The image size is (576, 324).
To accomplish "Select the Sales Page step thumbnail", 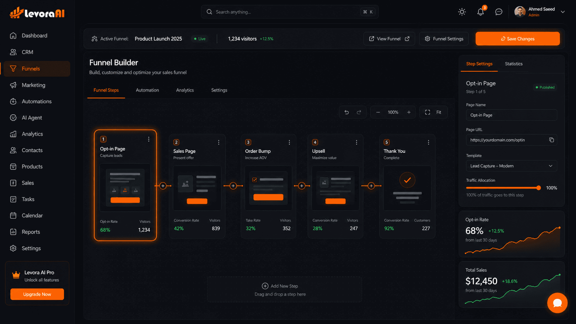I will click(197, 188).
